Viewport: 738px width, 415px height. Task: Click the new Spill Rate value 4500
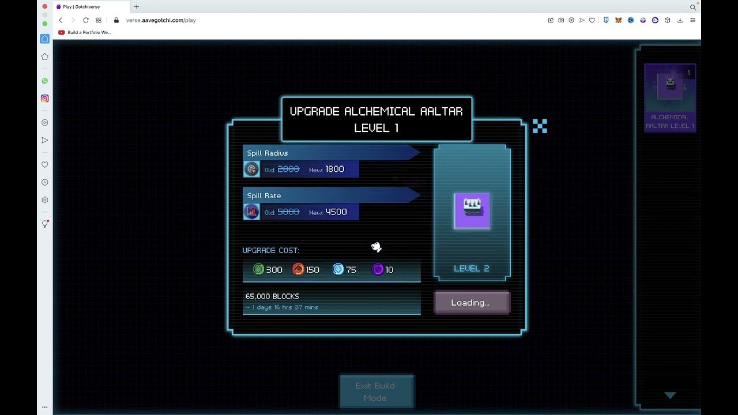[x=336, y=212]
